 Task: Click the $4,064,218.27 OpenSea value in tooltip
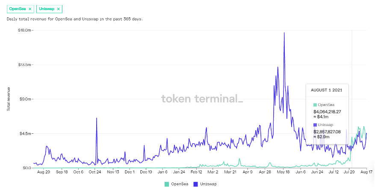tap(327, 111)
